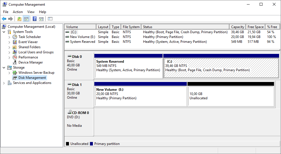This screenshot has width=281, height=154.
Task: Select the New Volume (E:) list row
Action: coord(172,37)
